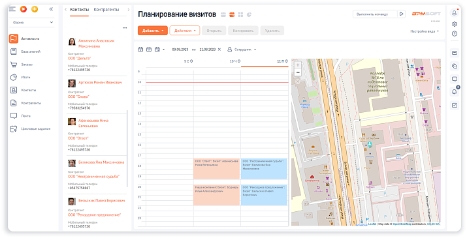467x238 pixels.
Task: Open settings gear icon in right bar
Action: pos(455,23)
